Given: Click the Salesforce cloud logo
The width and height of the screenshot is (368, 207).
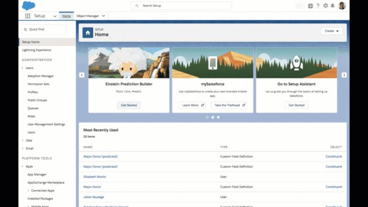Looking at the screenshot, I should click(x=29, y=6).
